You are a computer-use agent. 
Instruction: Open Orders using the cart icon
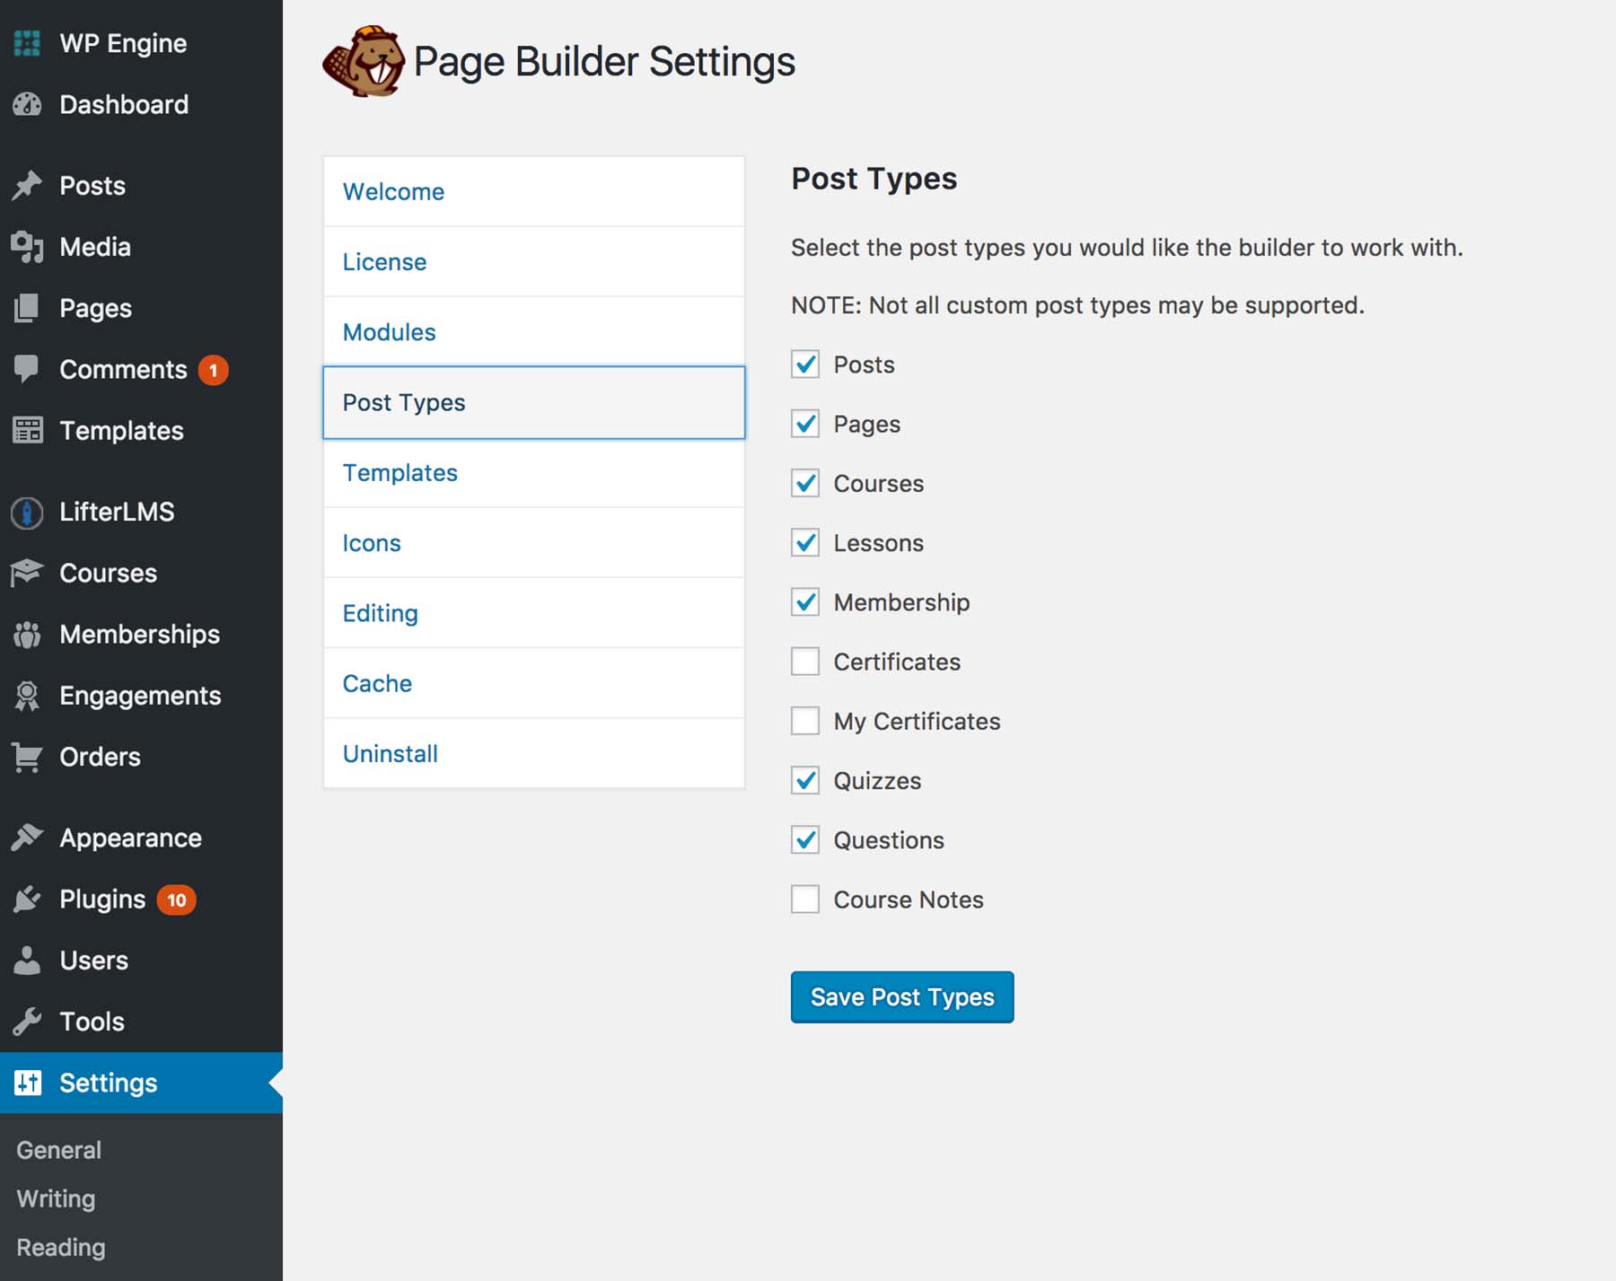[28, 757]
